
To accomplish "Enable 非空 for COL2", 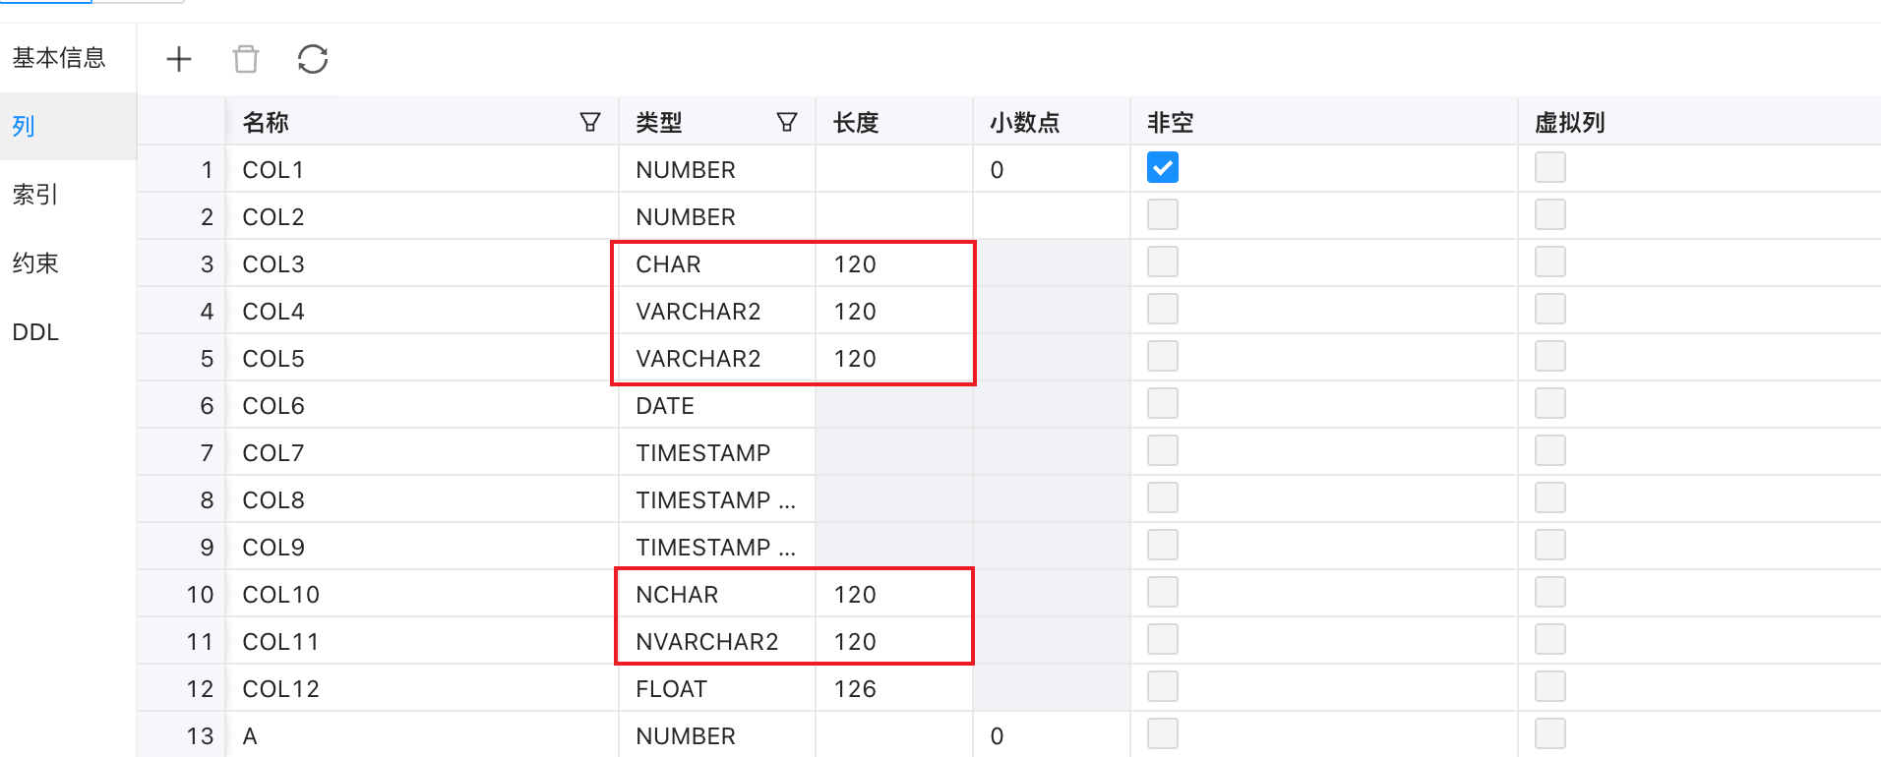I will tap(1162, 214).
